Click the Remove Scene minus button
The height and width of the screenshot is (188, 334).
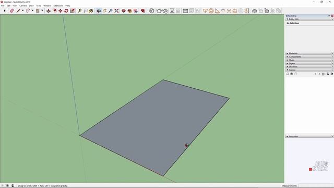(x=296, y=74)
